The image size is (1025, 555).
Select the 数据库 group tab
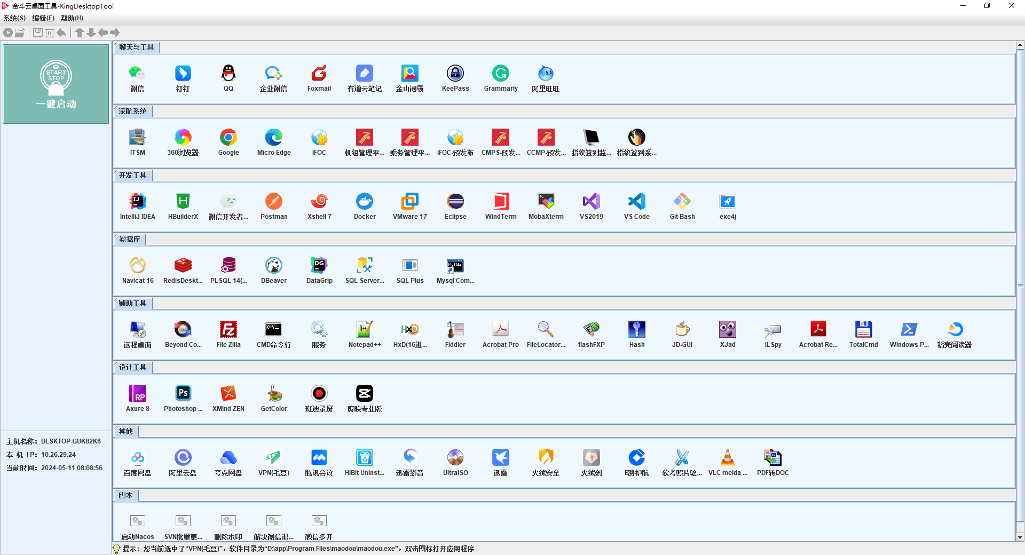[x=129, y=240]
